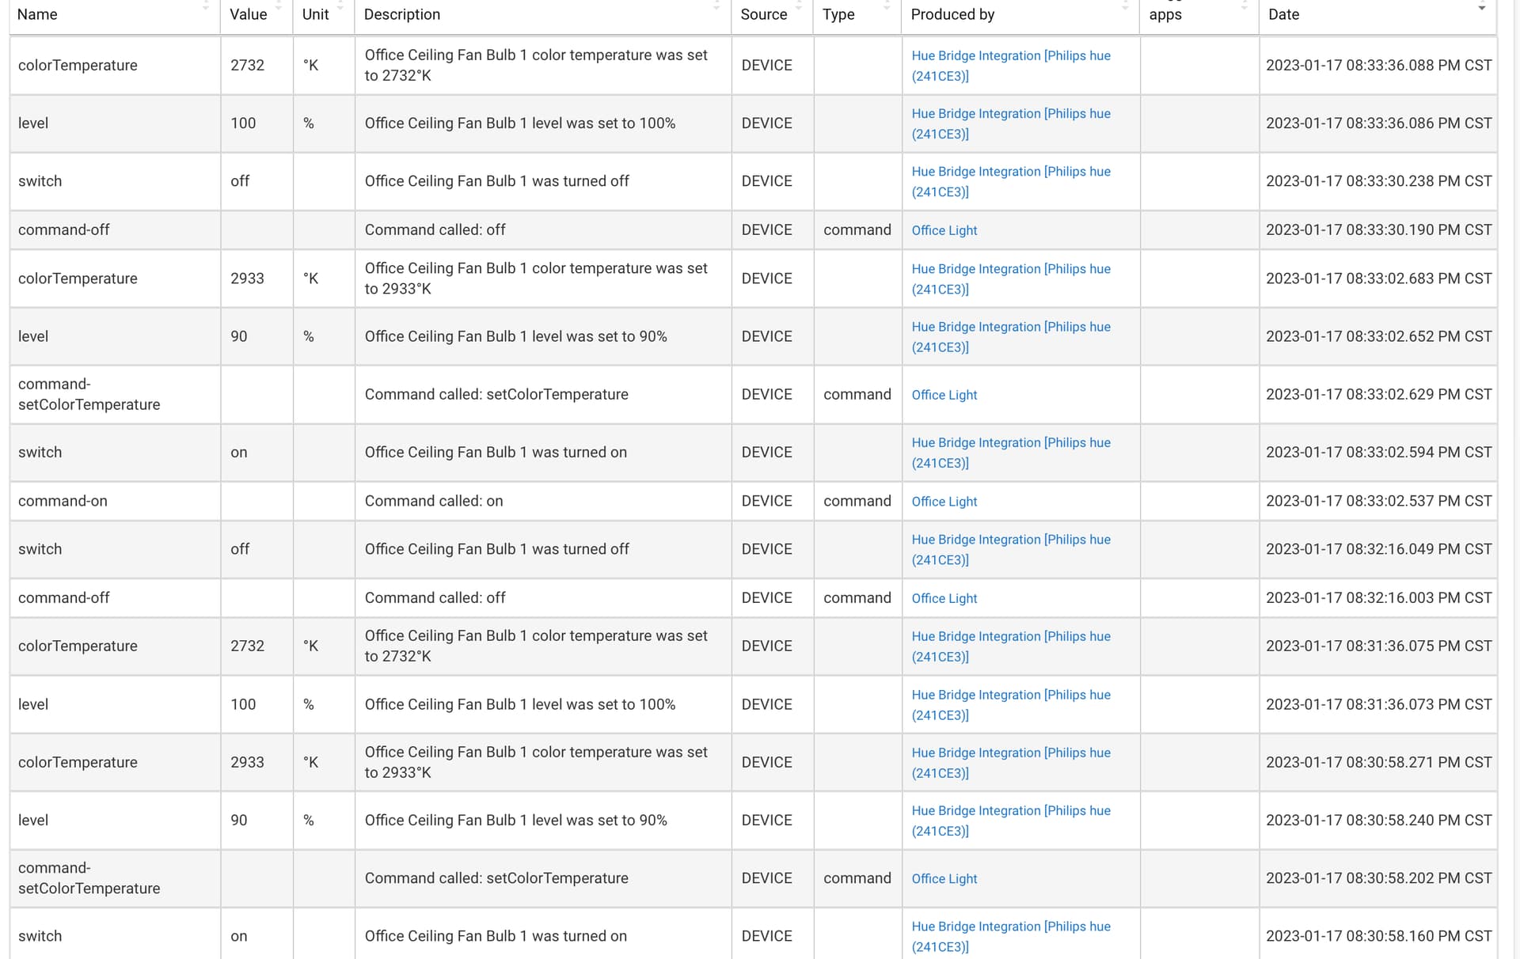This screenshot has height=959, width=1520.
Task: Click the sort arrows in Value column header
Action: coord(279,6)
